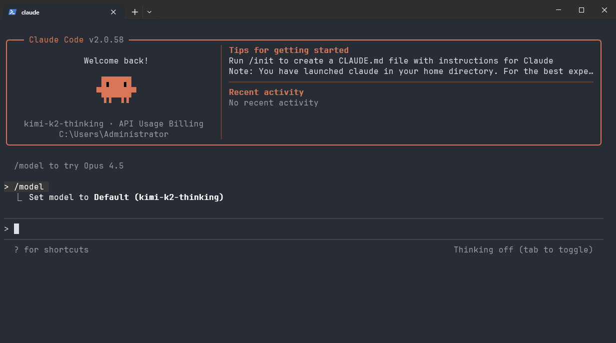Click the Claude Code mascot pixel art
The width and height of the screenshot is (616, 343).
coord(116,89)
